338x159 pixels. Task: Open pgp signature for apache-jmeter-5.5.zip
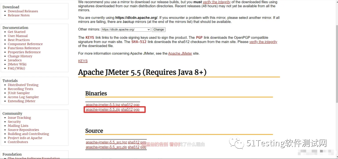[136, 110]
